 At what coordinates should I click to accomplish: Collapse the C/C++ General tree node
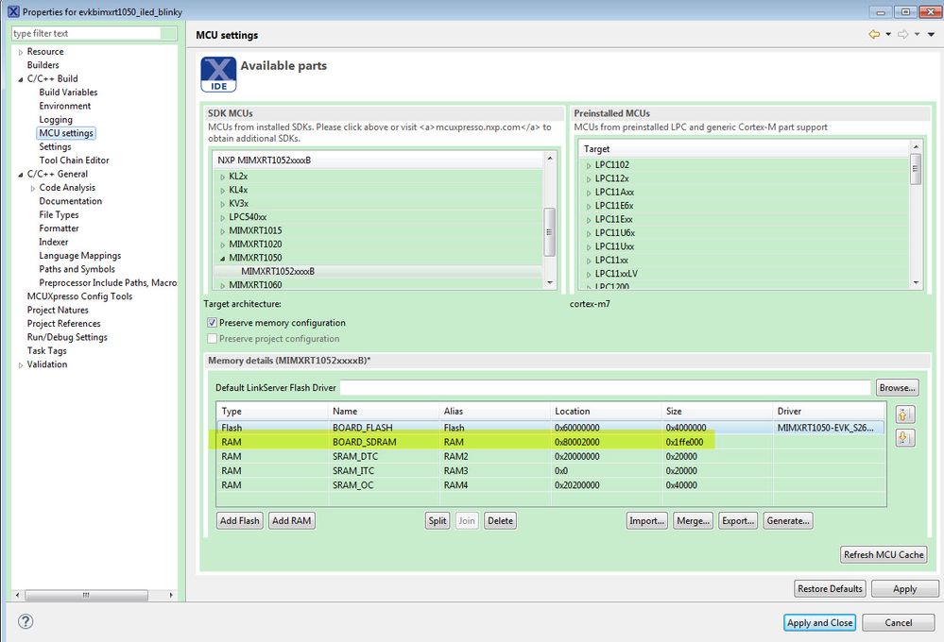coord(21,175)
